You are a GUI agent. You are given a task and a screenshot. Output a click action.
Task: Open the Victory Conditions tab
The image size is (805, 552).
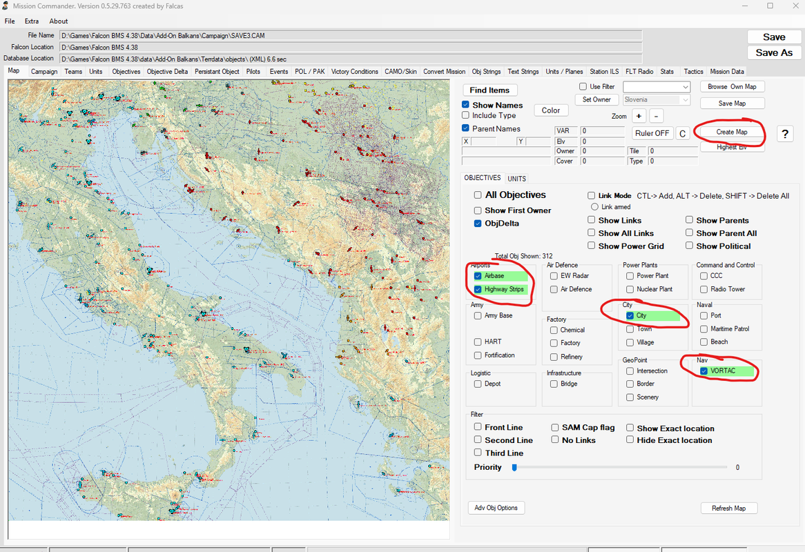click(x=354, y=71)
